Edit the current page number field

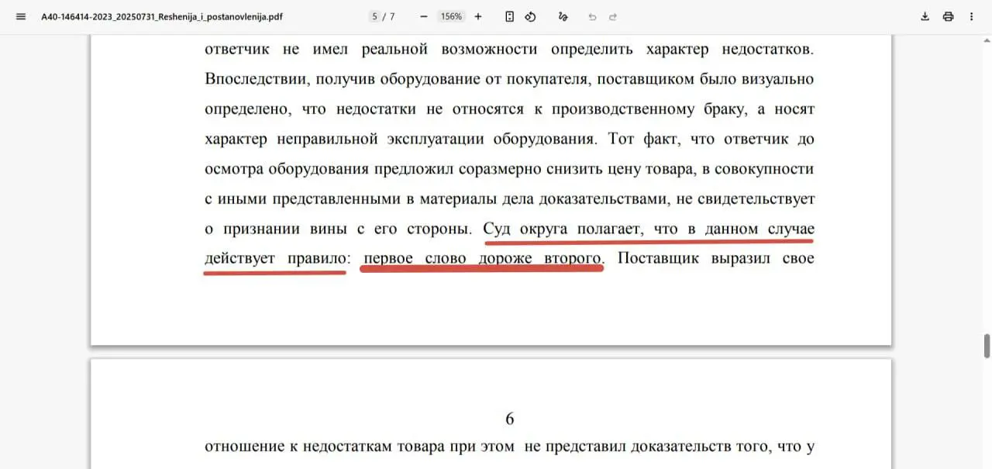[375, 16]
